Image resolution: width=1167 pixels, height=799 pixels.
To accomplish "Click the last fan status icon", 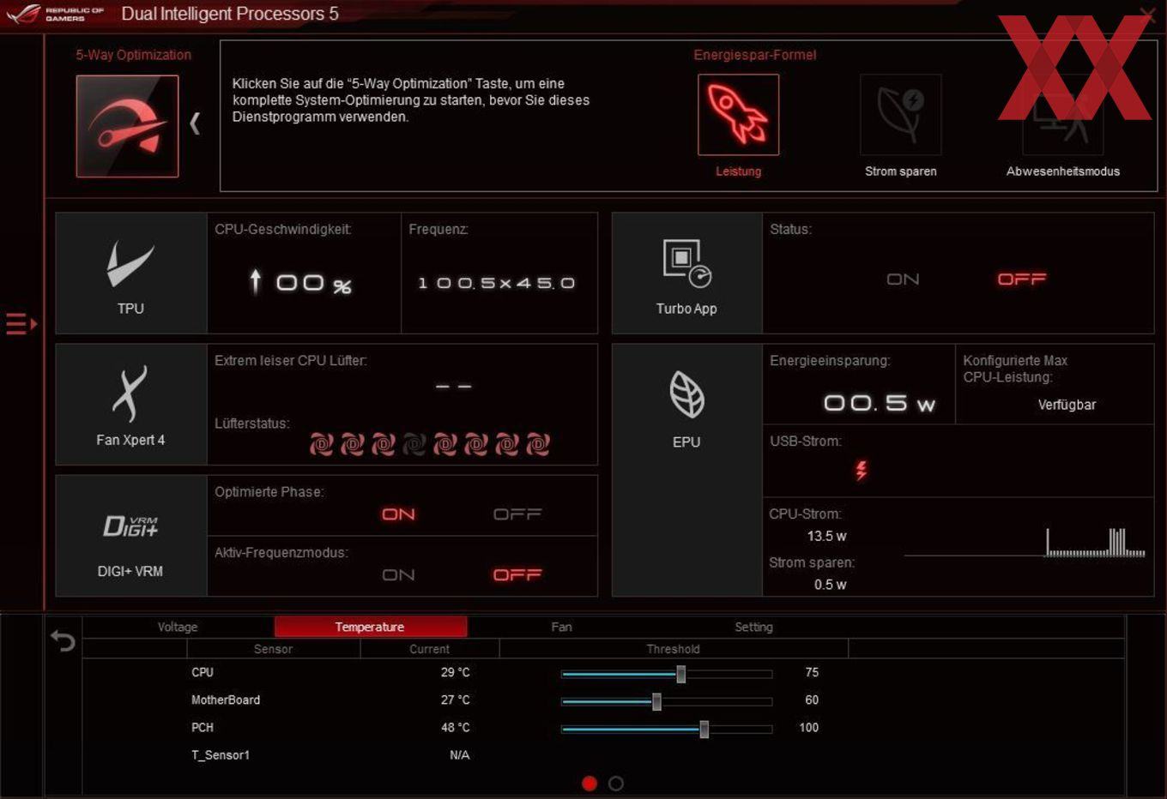I will click(538, 444).
